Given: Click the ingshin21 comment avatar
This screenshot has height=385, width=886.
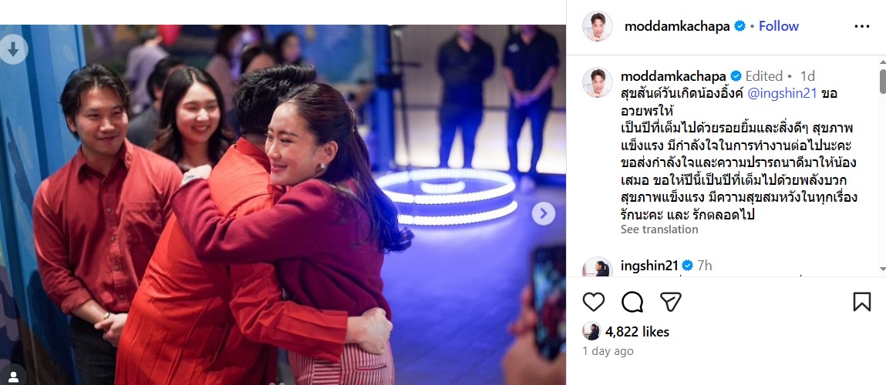Looking at the screenshot, I should point(598,267).
